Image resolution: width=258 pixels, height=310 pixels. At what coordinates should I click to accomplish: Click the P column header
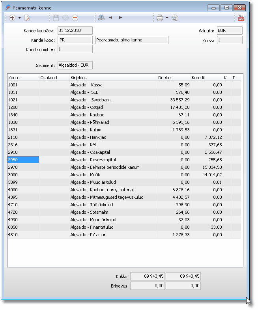[236, 78]
